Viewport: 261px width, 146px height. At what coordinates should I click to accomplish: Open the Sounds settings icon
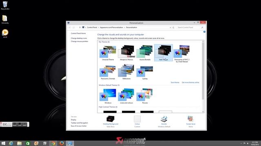[164, 119]
